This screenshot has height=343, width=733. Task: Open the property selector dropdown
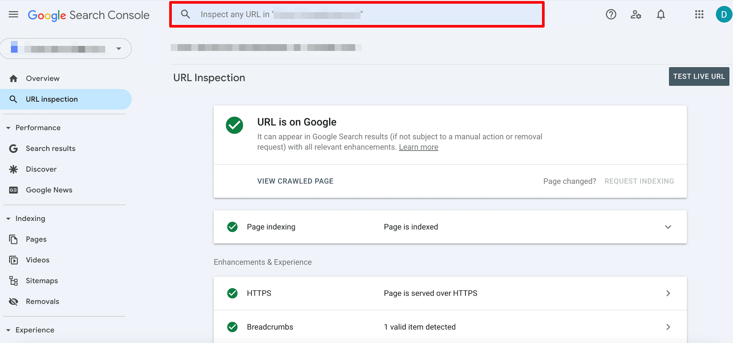pyautogui.click(x=119, y=48)
